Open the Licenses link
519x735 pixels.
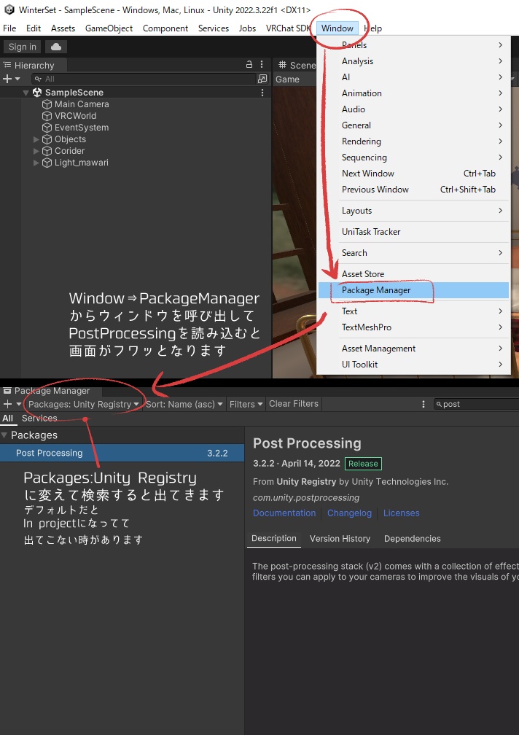(402, 513)
